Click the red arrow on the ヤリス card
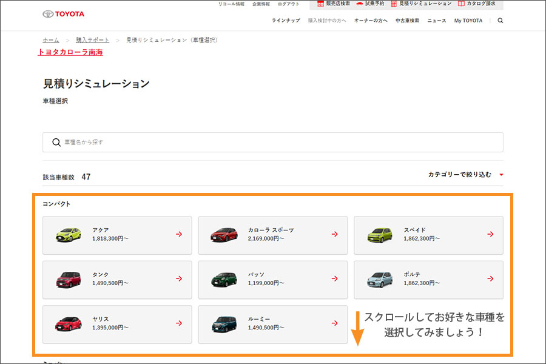Screen dimensions: 546x364 (179, 323)
